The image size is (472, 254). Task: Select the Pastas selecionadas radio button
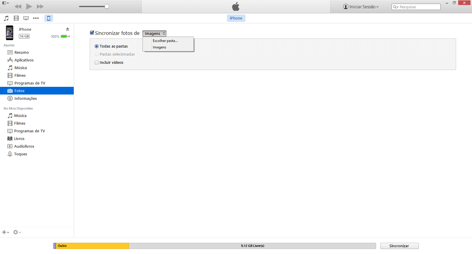coord(96,54)
